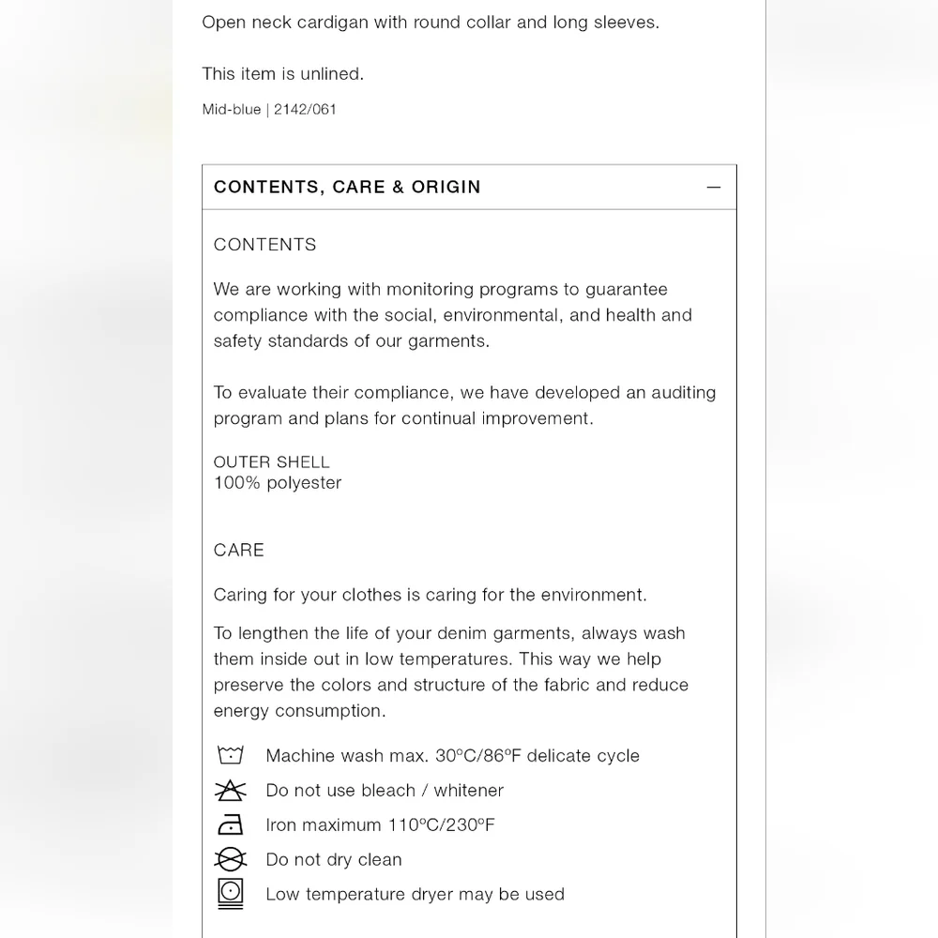Click the 'This item is unlined' description line

tap(283, 73)
